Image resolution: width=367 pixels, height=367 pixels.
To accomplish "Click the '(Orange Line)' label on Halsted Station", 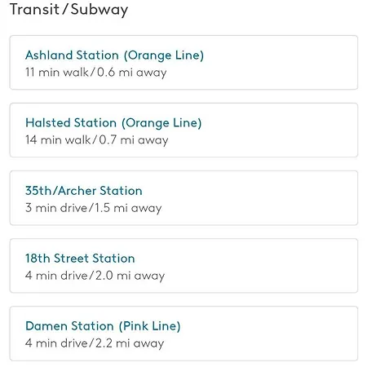I will click(161, 123).
